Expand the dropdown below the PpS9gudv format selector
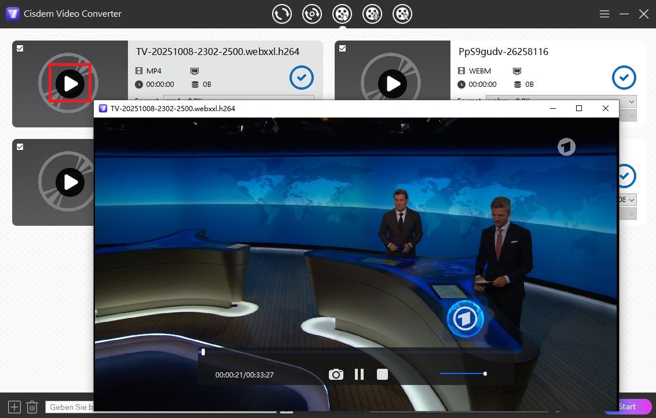656x418 pixels. (631, 115)
